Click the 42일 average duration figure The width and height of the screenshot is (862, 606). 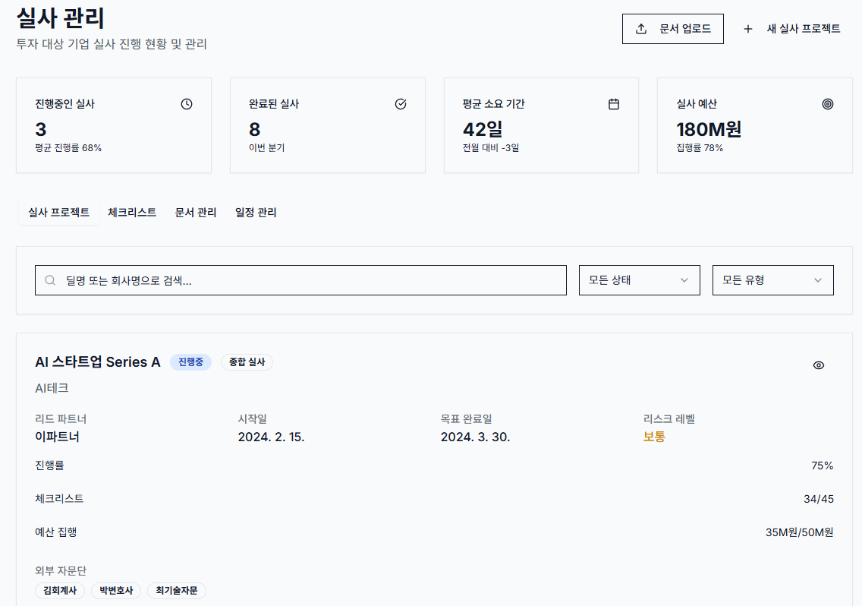click(482, 129)
